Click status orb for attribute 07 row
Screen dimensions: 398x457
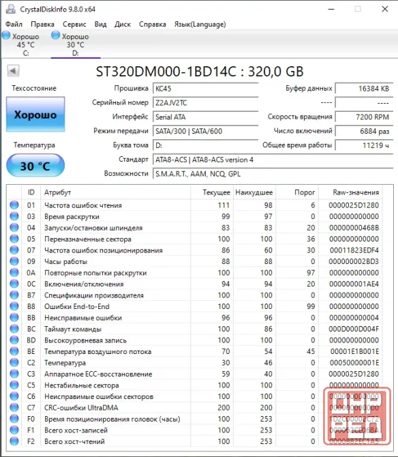(14, 250)
